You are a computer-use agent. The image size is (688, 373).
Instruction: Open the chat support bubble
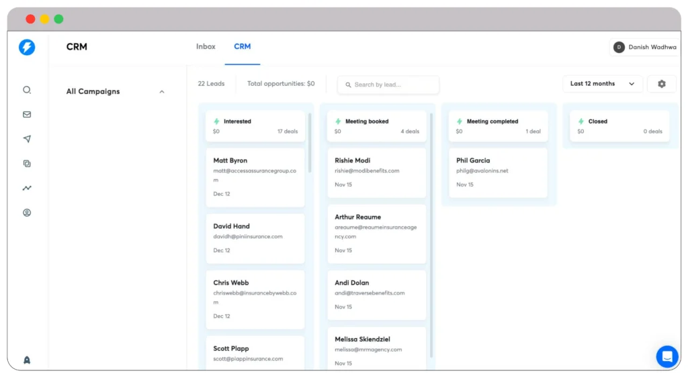pyautogui.click(x=667, y=356)
